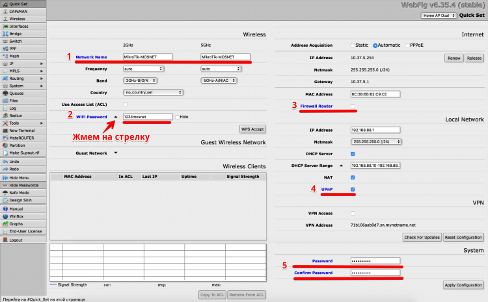Open the WinBox download icon

tap(5, 216)
